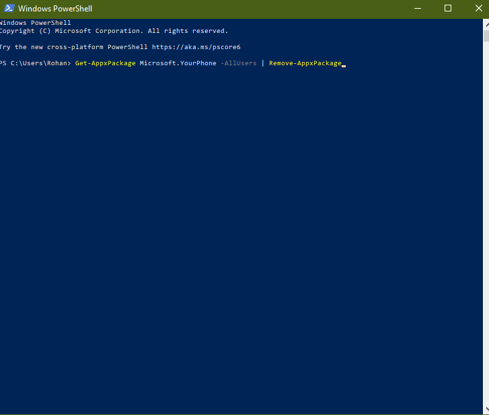
Task: Click the https://aka.ms/pscore6 URL text
Action: (x=196, y=47)
